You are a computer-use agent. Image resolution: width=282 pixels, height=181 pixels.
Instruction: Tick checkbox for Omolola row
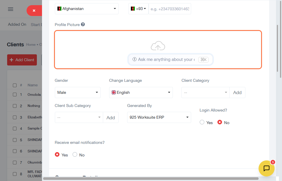click(15, 95)
